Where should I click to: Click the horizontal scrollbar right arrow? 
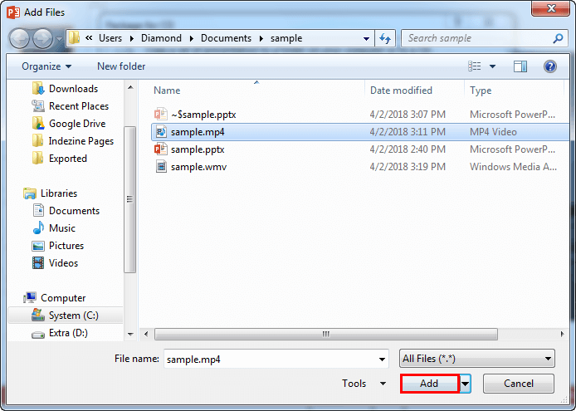[562, 334]
